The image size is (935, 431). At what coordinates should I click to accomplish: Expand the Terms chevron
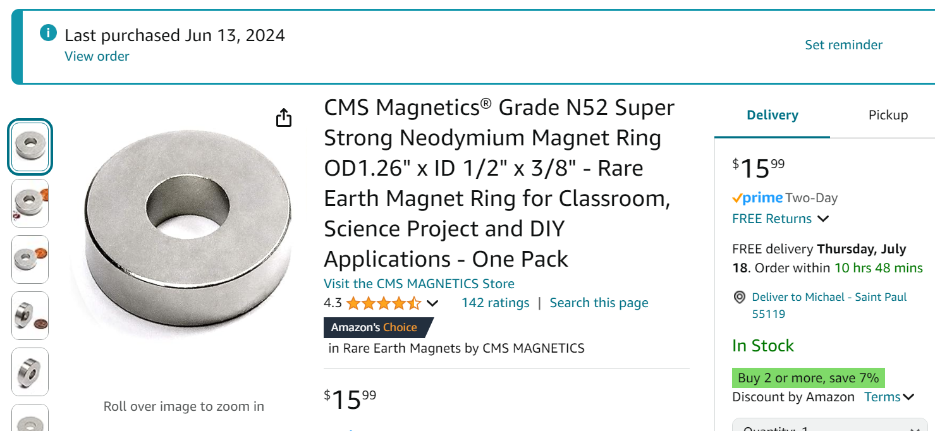(908, 398)
